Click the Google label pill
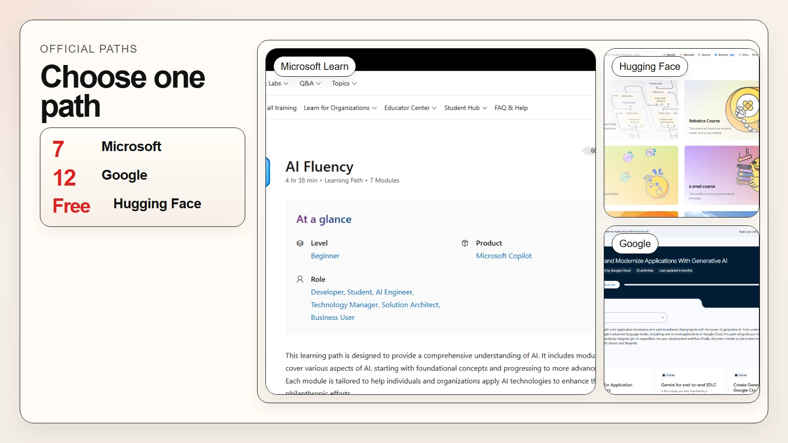Image resolution: width=788 pixels, height=443 pixels. coord(635,244)
